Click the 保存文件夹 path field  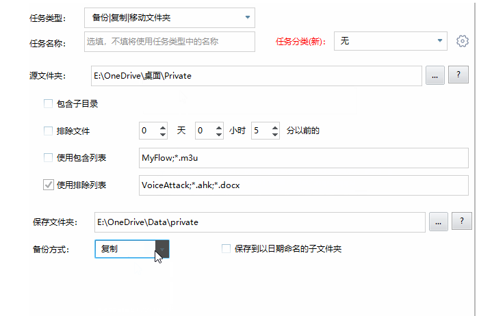(x=259, y=222)
